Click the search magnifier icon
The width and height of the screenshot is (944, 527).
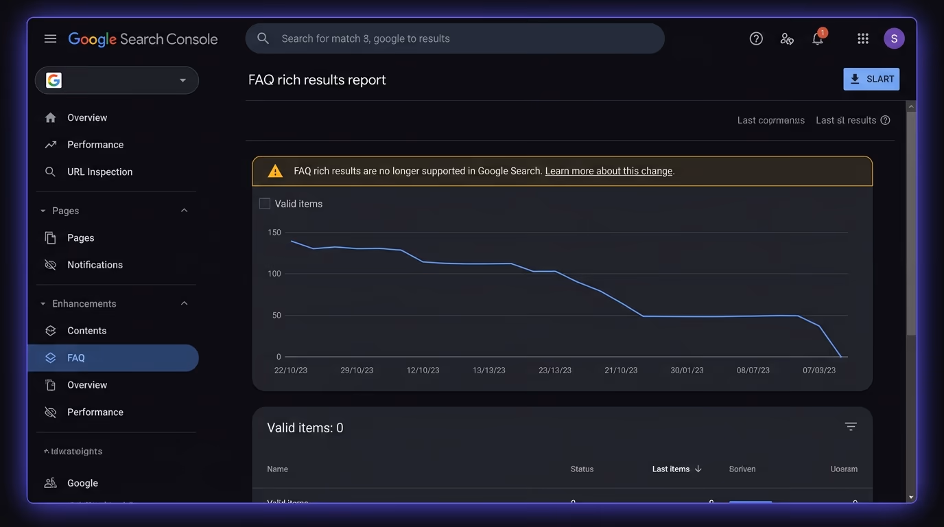click(263, 38)
